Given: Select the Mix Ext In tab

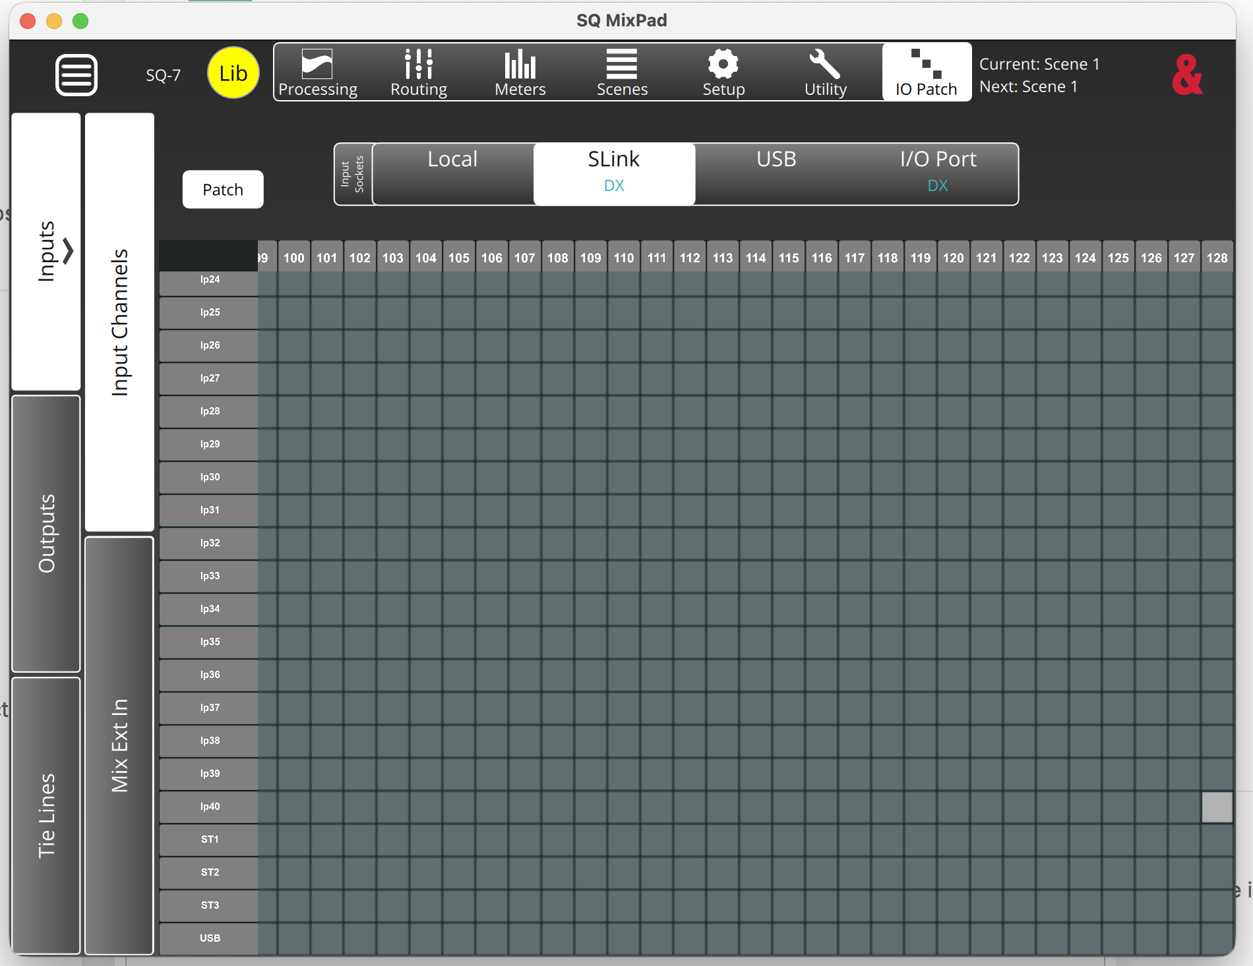Looking at the screenshot, I should (119, 745).
